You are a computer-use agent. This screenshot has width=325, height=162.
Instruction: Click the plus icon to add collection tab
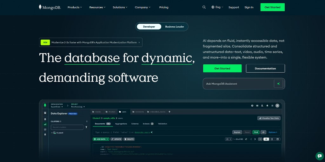click(169, 112)
